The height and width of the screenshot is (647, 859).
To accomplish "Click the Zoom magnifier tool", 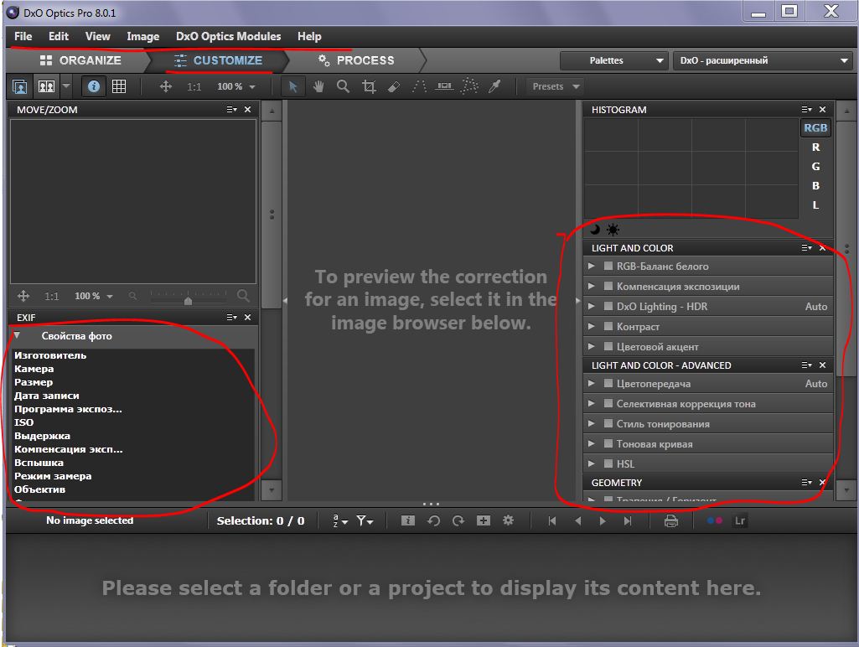I will pyautogui.click(x=344, y=86).
